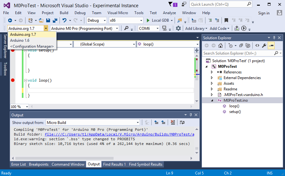Open Properties wrench icon in Solution Explorer
Image resolution: width=285 pixels, height=176 pixels.
(x=264, y=45)
